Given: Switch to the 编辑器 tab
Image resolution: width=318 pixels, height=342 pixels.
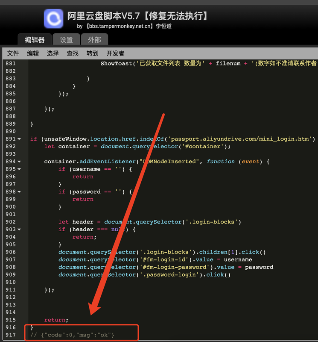Looking at the screenshot, I should click(35, 39).
